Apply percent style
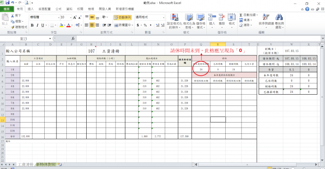Viewport: 325px width, 169px height. 145,25
